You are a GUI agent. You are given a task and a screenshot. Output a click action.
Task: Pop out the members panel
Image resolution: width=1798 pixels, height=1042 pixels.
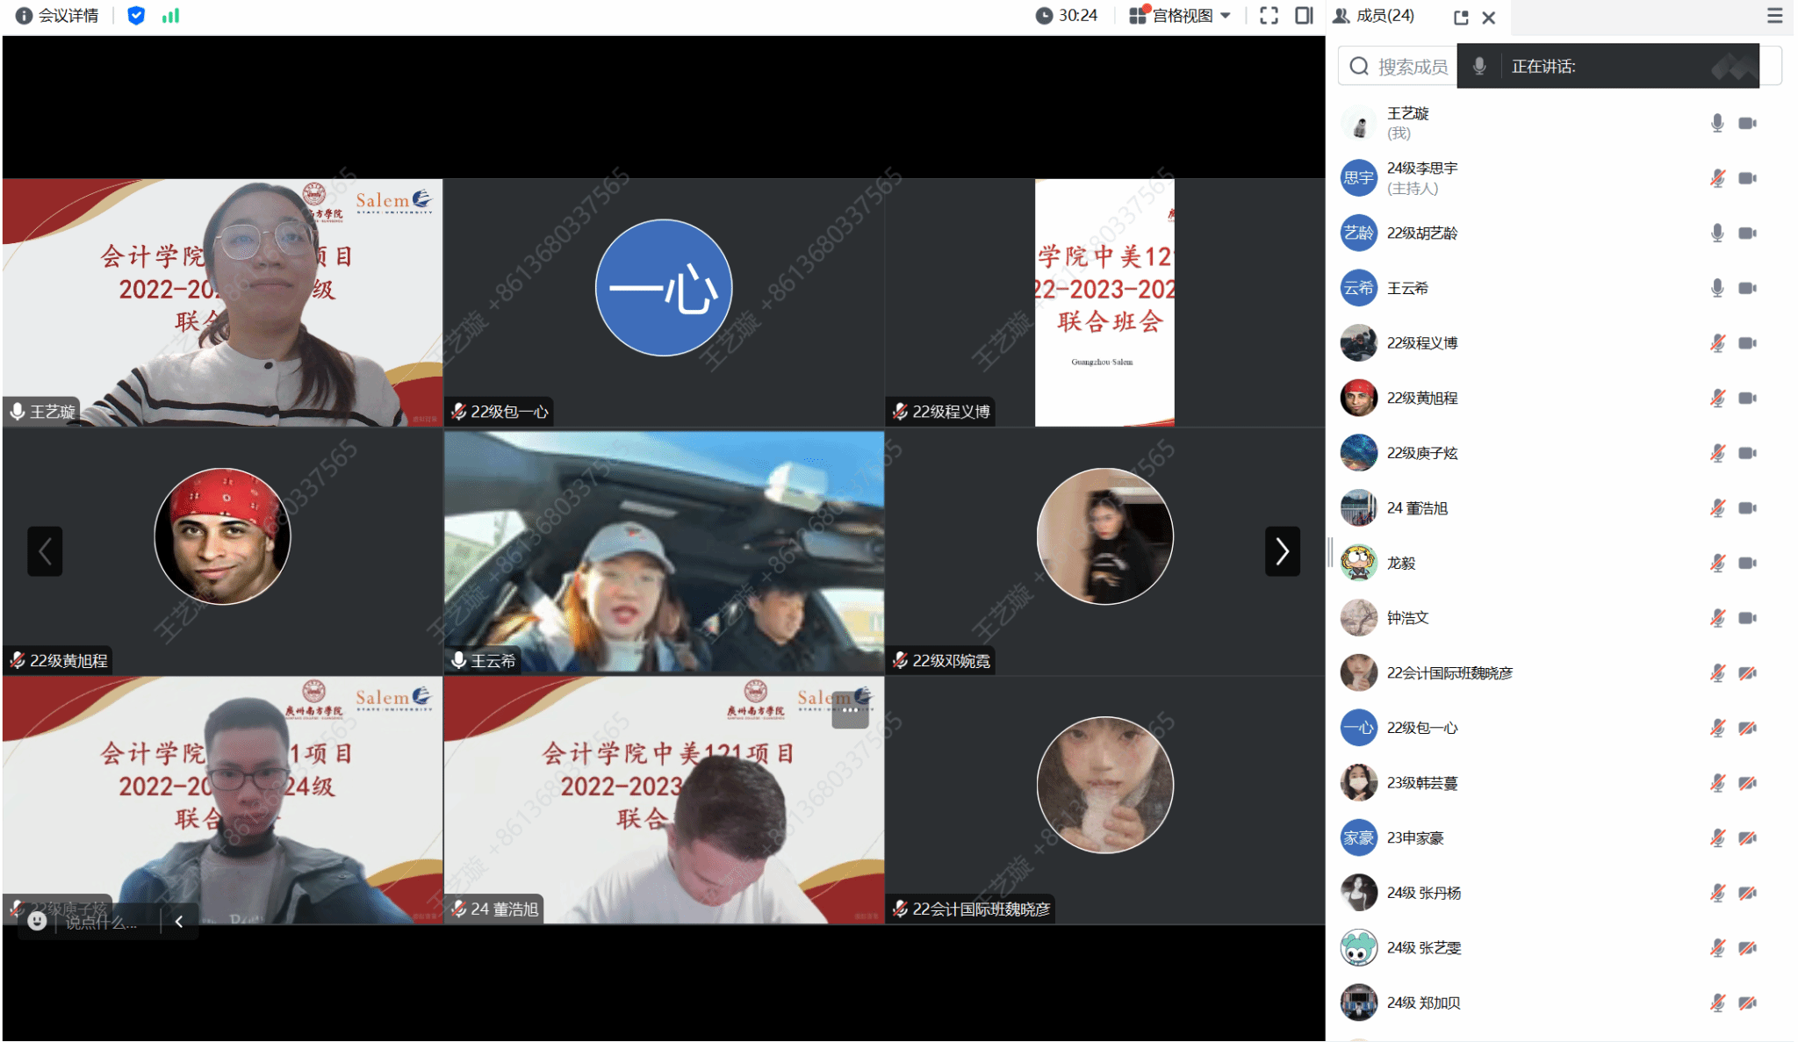coord(1461,18)
